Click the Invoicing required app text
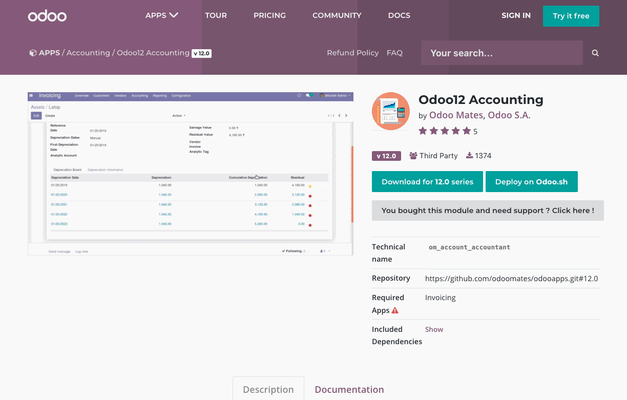The width and height of the screenshot is (627, 400). pos(440,298)
